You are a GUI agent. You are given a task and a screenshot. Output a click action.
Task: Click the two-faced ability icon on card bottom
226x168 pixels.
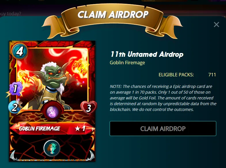click(52, 148)
